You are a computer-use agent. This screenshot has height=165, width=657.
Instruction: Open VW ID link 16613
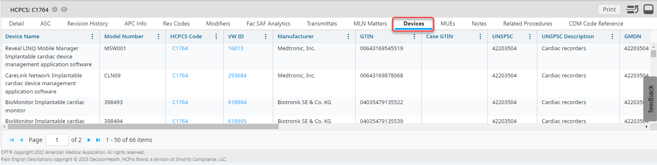pyautogui.click(x=236, y=49)
